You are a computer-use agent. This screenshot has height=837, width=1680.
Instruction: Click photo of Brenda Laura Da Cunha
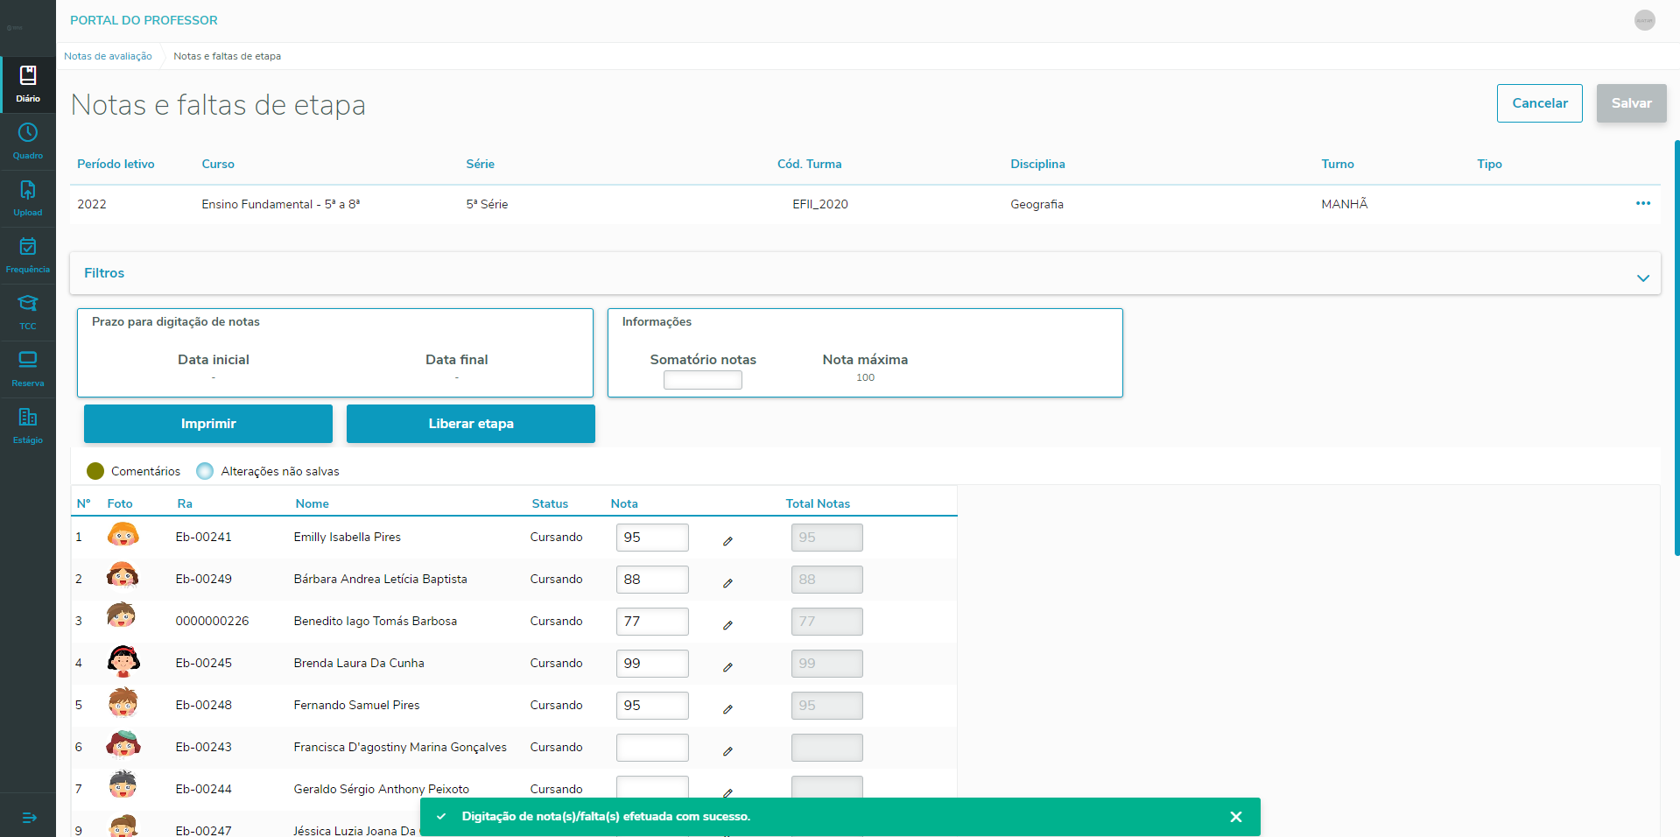tap(123, 661)
